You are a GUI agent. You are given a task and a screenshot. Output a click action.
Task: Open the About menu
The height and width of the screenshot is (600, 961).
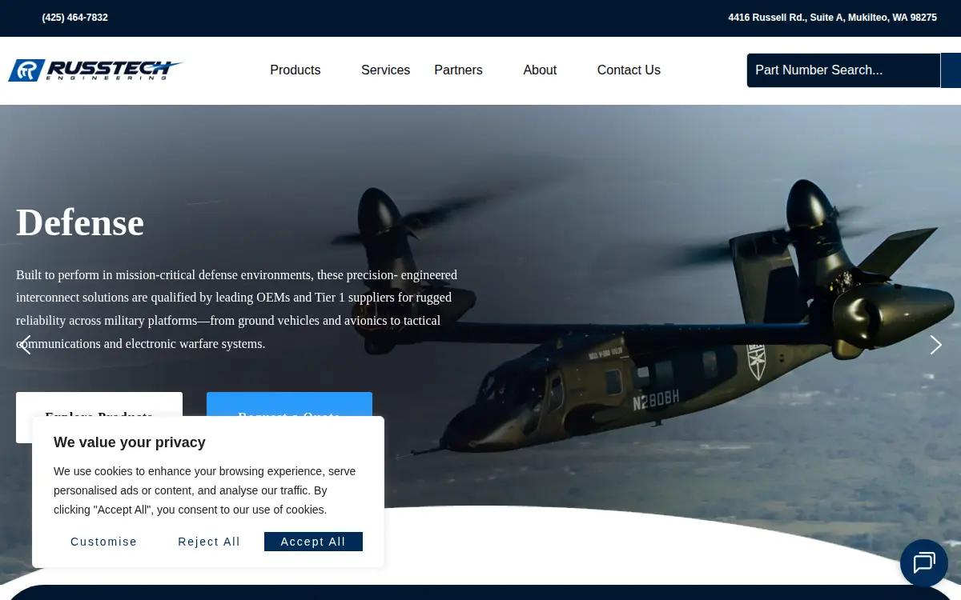[540, 70]
